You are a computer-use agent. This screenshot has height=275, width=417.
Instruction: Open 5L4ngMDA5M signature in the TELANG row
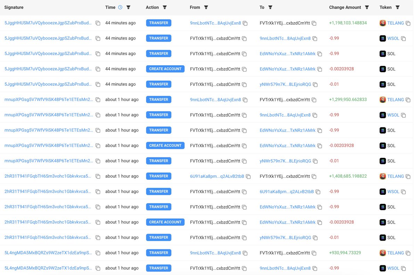(48, 253)
